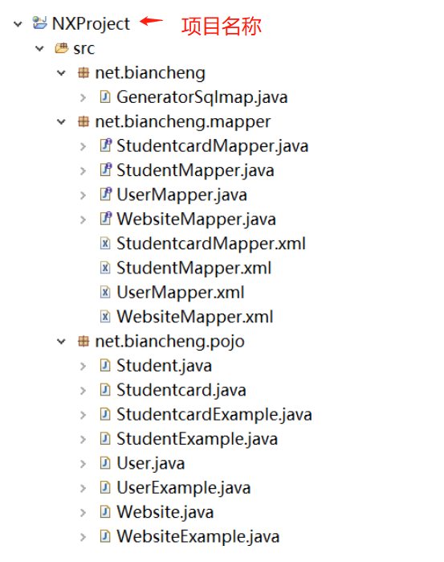Collapse the net.biancheng.pojo package arrow
This screenshot has height=562, width=444.
(x=62, y=342)
